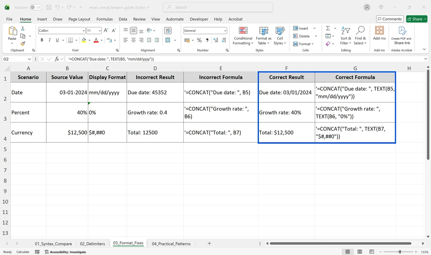Toggle Italic formatting
This screenshot has width=431, height=255.
[x=50, y=40]
